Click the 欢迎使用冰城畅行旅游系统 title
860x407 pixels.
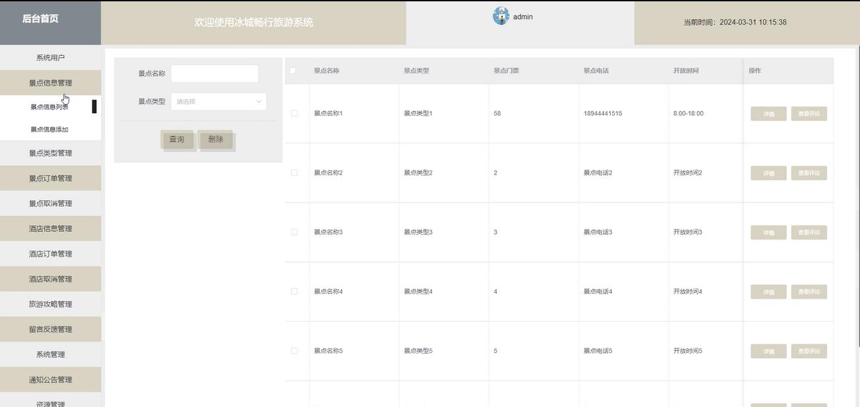click(254, 22)
